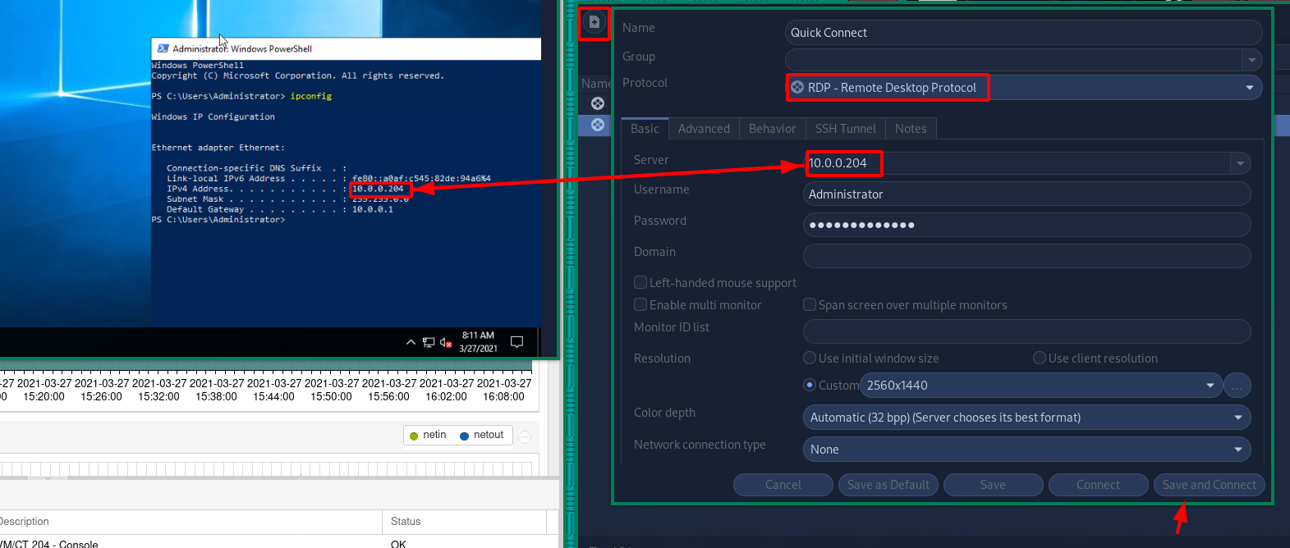Viewport: 1290px width, 548px height.
Task: Select Use initial window size option
Action: pos(810,358)
